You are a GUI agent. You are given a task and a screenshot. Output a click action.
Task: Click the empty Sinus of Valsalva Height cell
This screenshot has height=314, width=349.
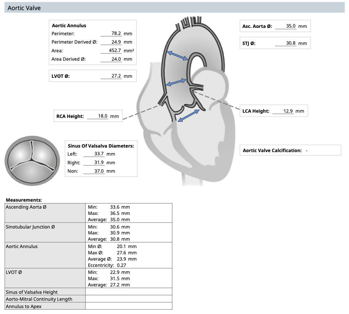click(x=128, y=292)
